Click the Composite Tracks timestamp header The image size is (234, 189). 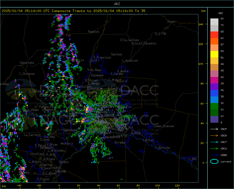coord(73,11)
